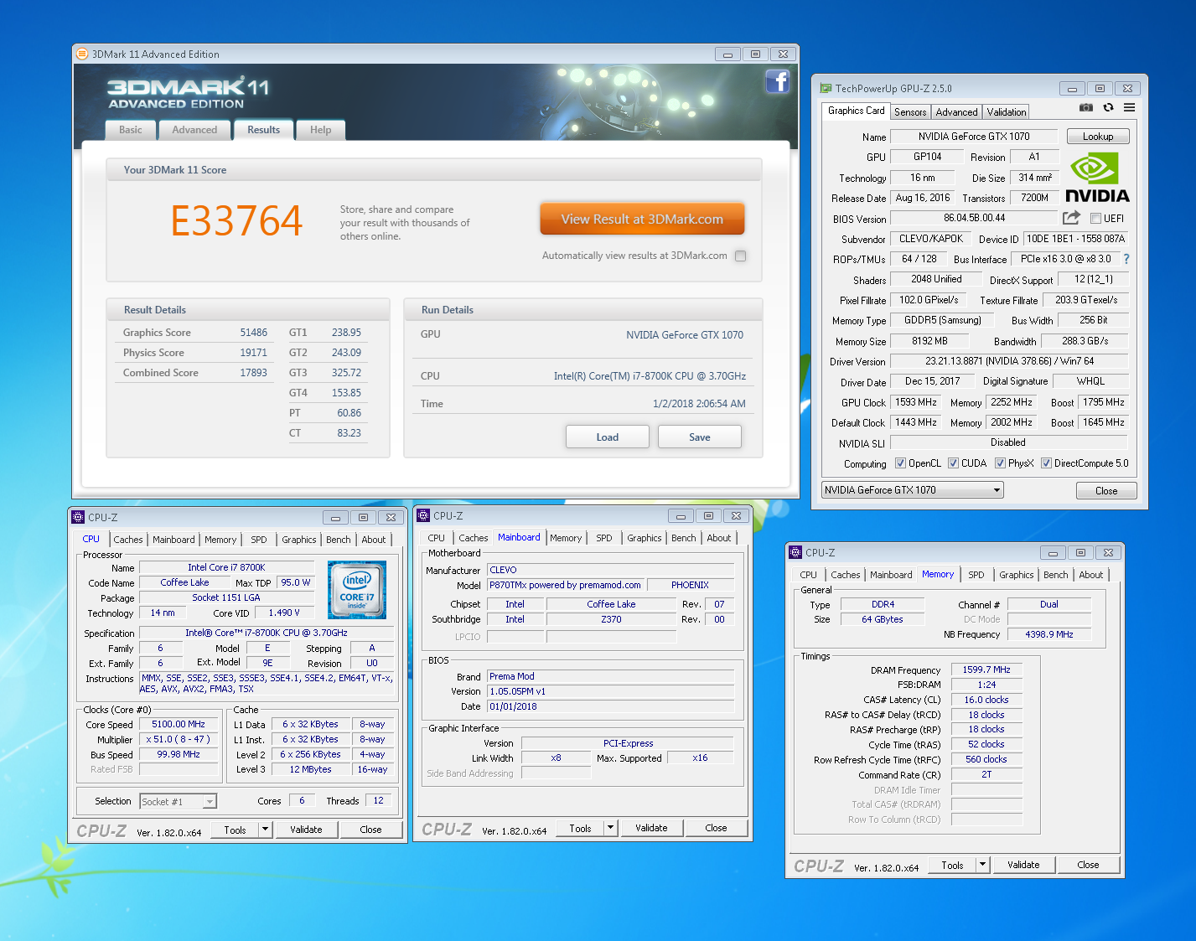Toggle the OpenCL computing checkbox
This screenshot has width=1196, height=941.
click(900, 463)
